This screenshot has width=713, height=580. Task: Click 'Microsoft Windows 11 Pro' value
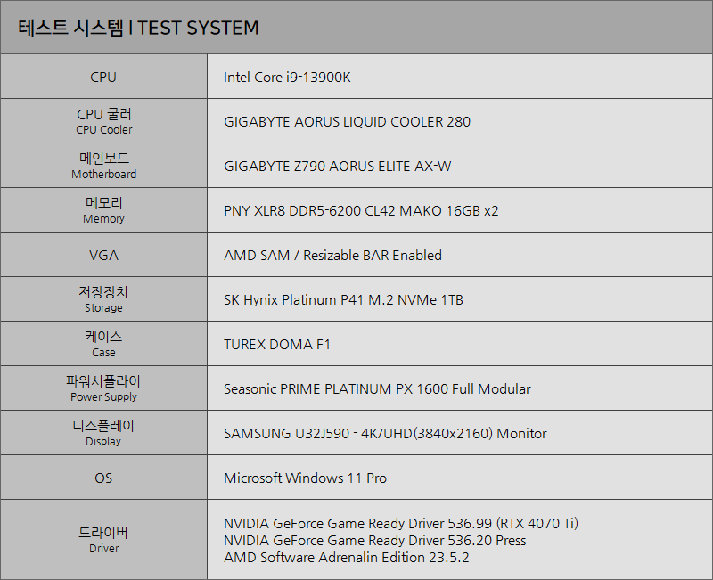(305, 478)
